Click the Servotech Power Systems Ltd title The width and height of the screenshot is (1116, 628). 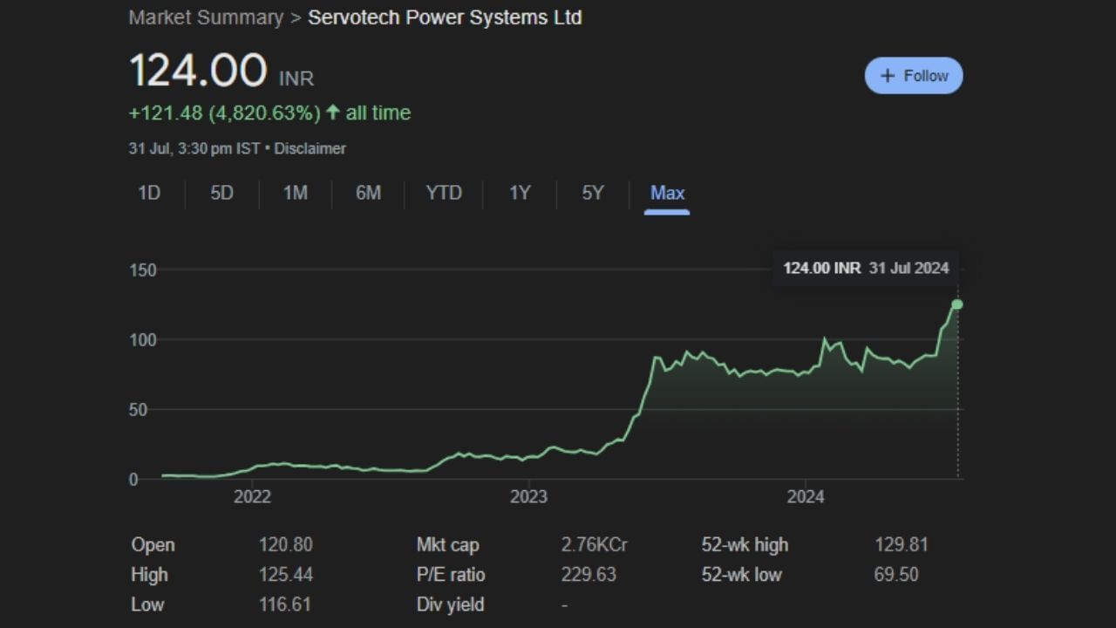coord(445,17)
